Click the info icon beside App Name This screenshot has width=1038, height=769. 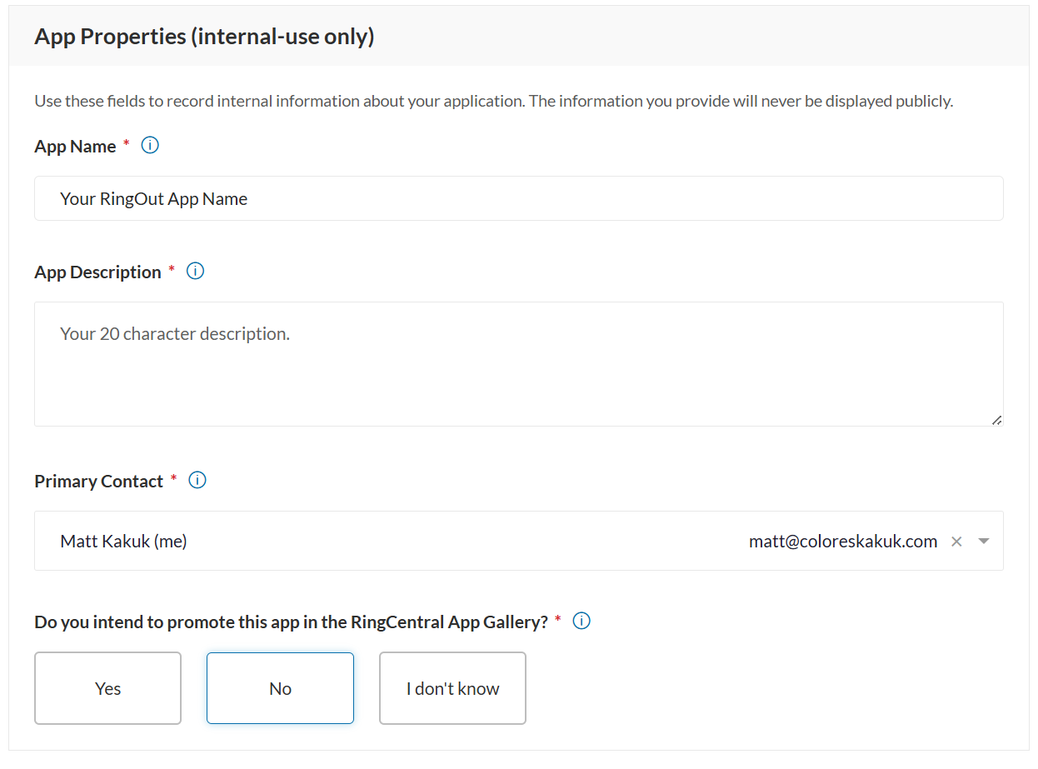pyautogui.click(x=150, y=146)
